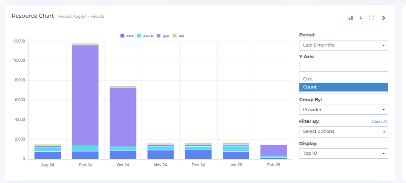Click the aws segment of Dec-24 bar
This screenshot has height=183, width=406.
(x=198, y=154)
